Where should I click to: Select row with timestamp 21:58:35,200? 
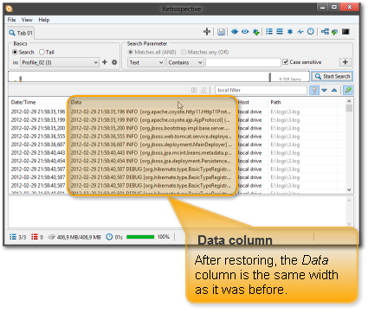click(177, 128)
